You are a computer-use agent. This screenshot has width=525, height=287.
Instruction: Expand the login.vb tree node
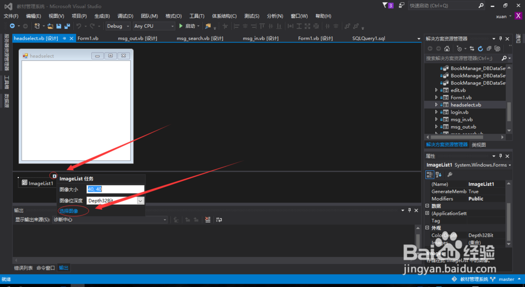[436, 112]
